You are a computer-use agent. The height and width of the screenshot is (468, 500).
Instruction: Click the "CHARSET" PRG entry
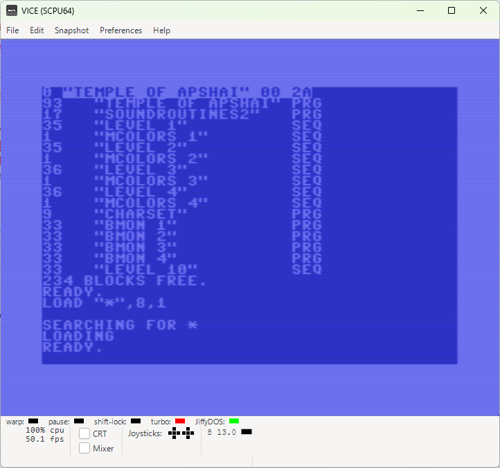182,214
